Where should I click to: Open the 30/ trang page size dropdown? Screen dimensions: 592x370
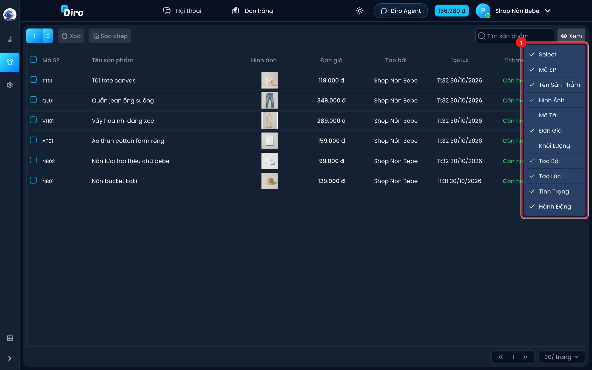[x=562, y=357]
